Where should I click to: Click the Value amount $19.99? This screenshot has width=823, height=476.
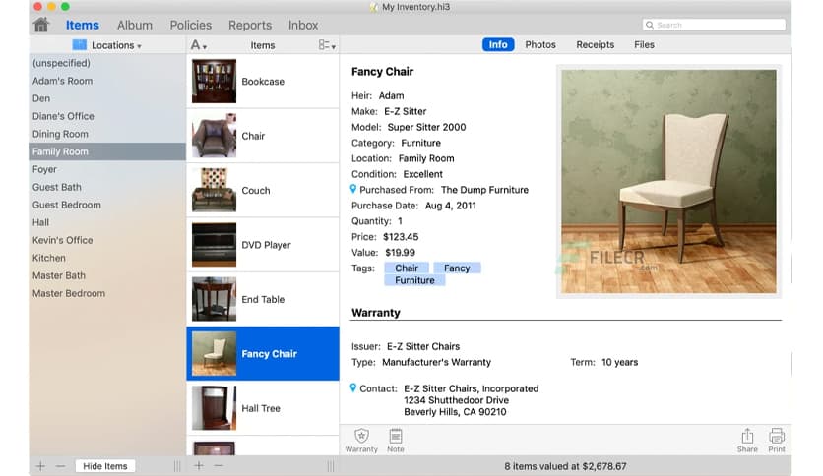pyautogui.click(x=400, y=253)
